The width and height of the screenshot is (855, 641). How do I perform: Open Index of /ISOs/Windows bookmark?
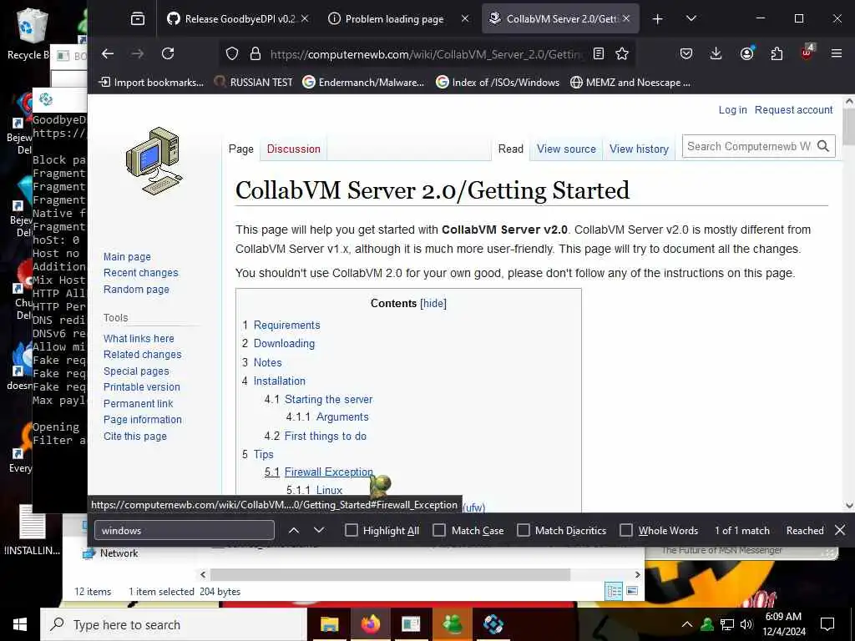[498, 83]
